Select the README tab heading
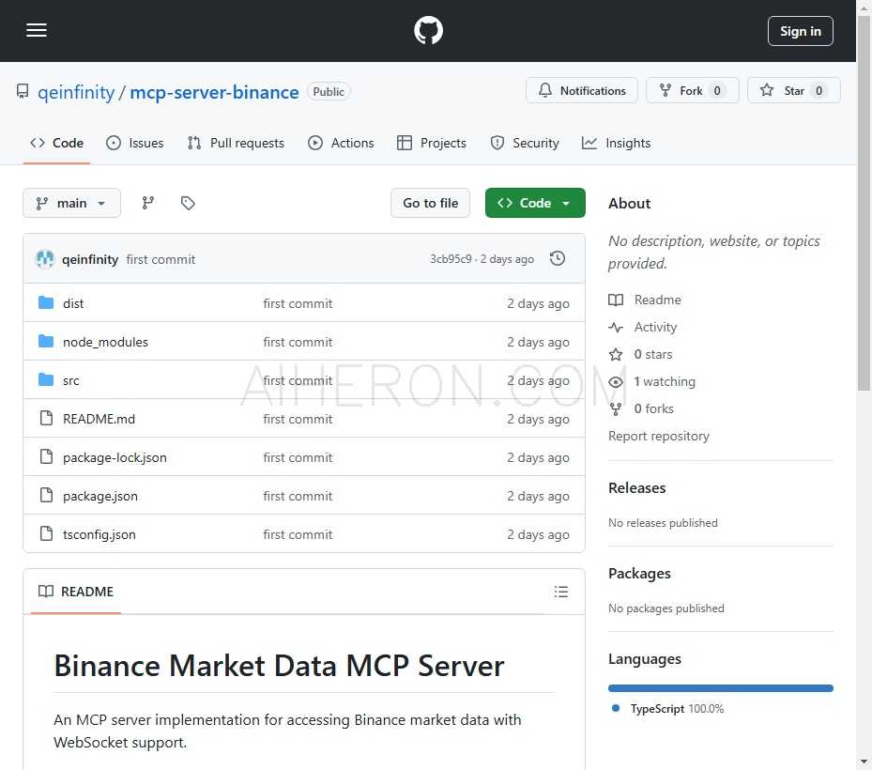The width and height of the screenshot is (872, 770). (76, 592)
